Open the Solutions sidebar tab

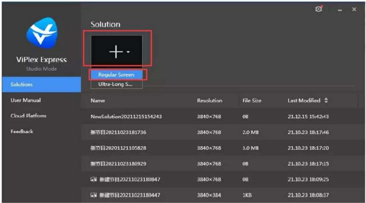[x=41, y=84]
